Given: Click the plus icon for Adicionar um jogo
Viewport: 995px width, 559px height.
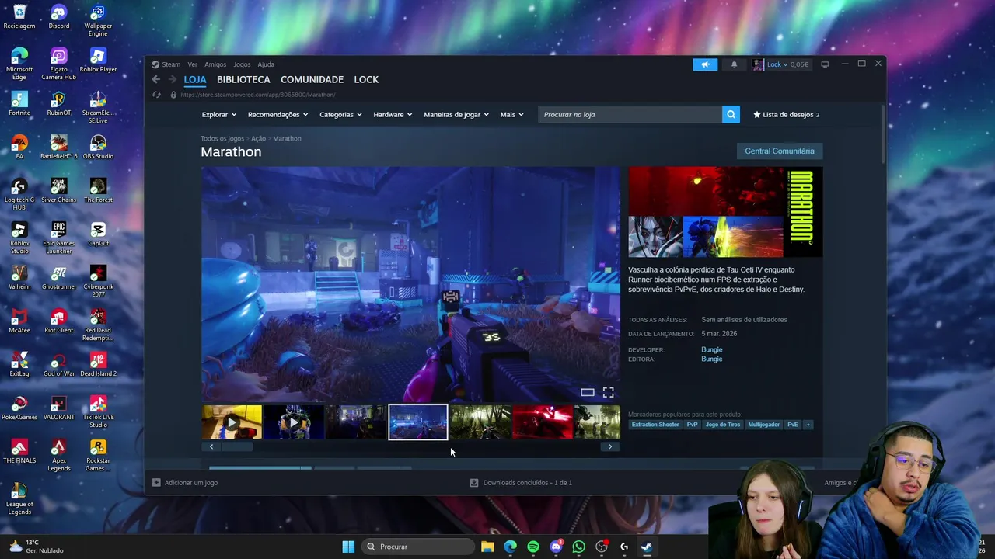Looking at the screenshot, I should pos(156,482).
